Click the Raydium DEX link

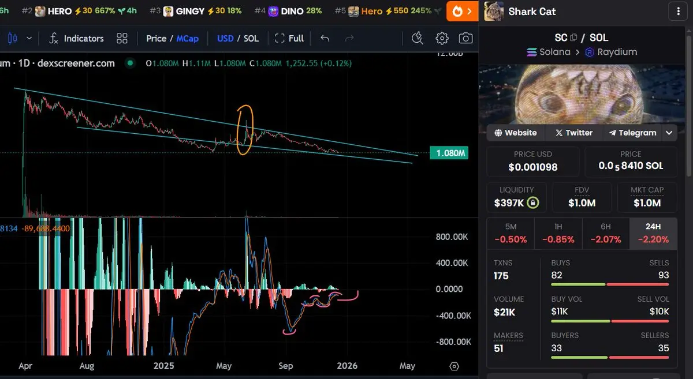(x=611, y=52)
